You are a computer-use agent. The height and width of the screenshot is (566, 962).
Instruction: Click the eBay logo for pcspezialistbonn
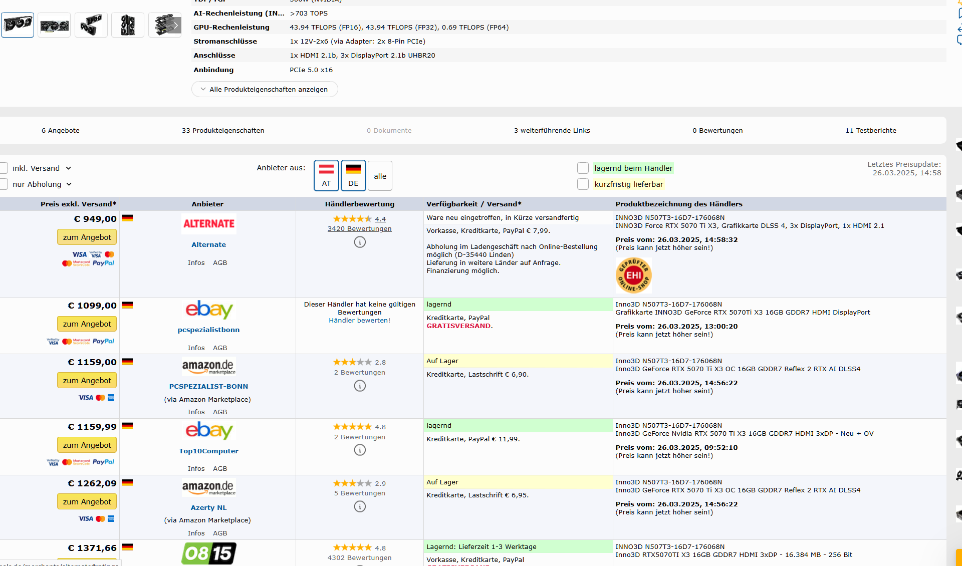[208, 310]
